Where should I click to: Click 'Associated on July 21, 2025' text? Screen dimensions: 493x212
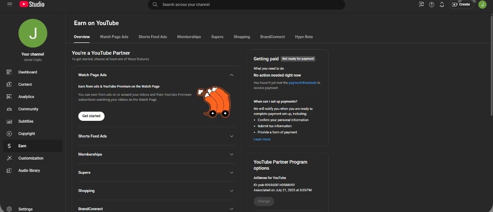coord(283,190)
